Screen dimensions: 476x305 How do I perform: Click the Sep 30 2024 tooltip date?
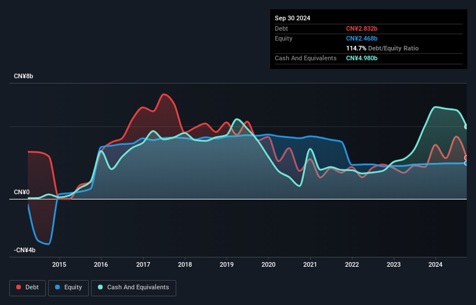(292, 18)
